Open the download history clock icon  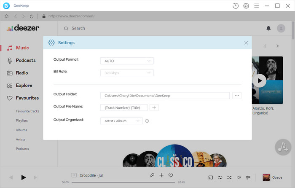point(236,6)
